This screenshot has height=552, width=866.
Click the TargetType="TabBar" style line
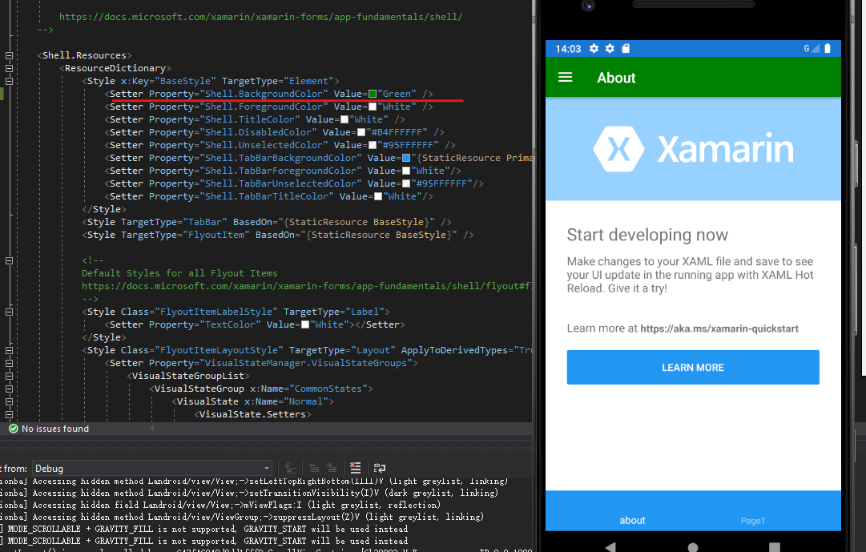267,222
